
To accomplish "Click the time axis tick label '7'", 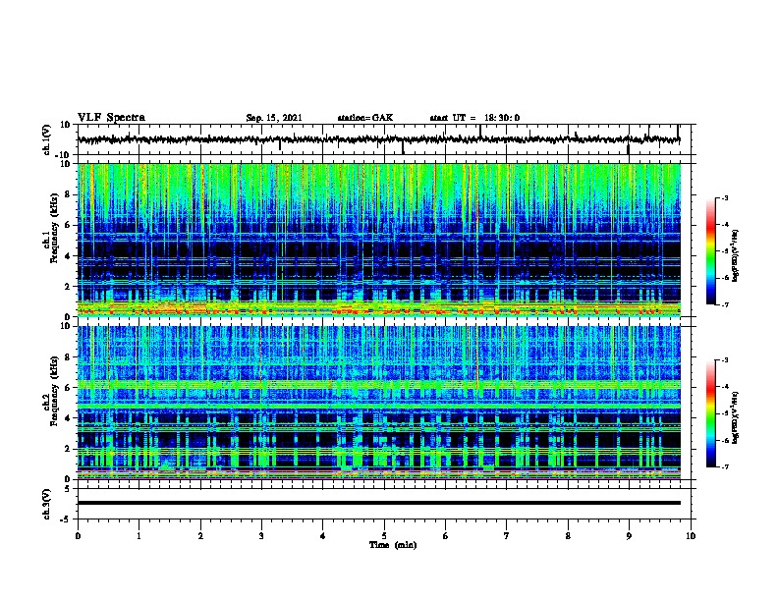I will [x=507, y=536].
